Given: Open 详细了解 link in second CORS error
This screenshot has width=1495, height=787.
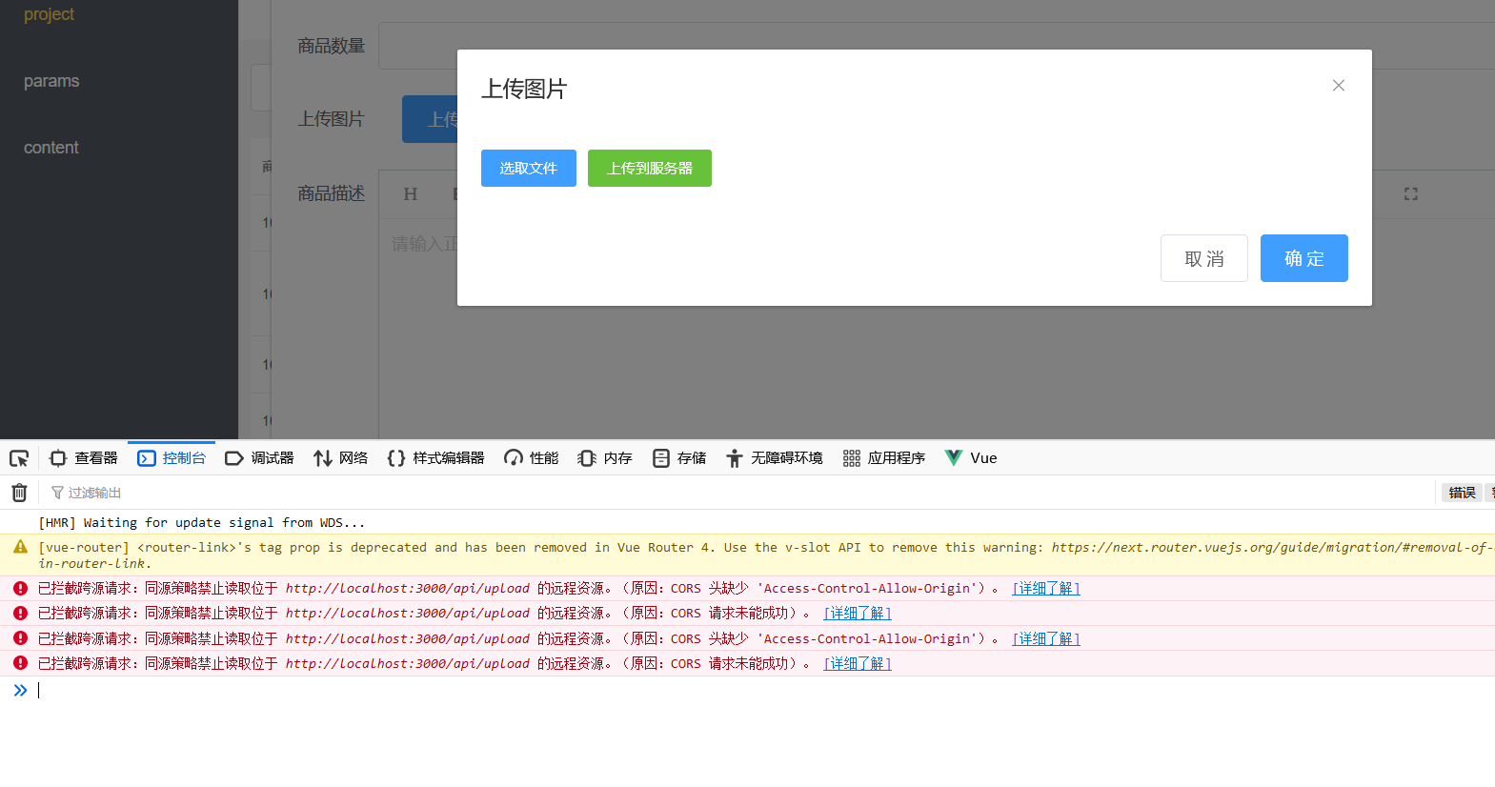Looking at the screenshot, I should (858, 614).
